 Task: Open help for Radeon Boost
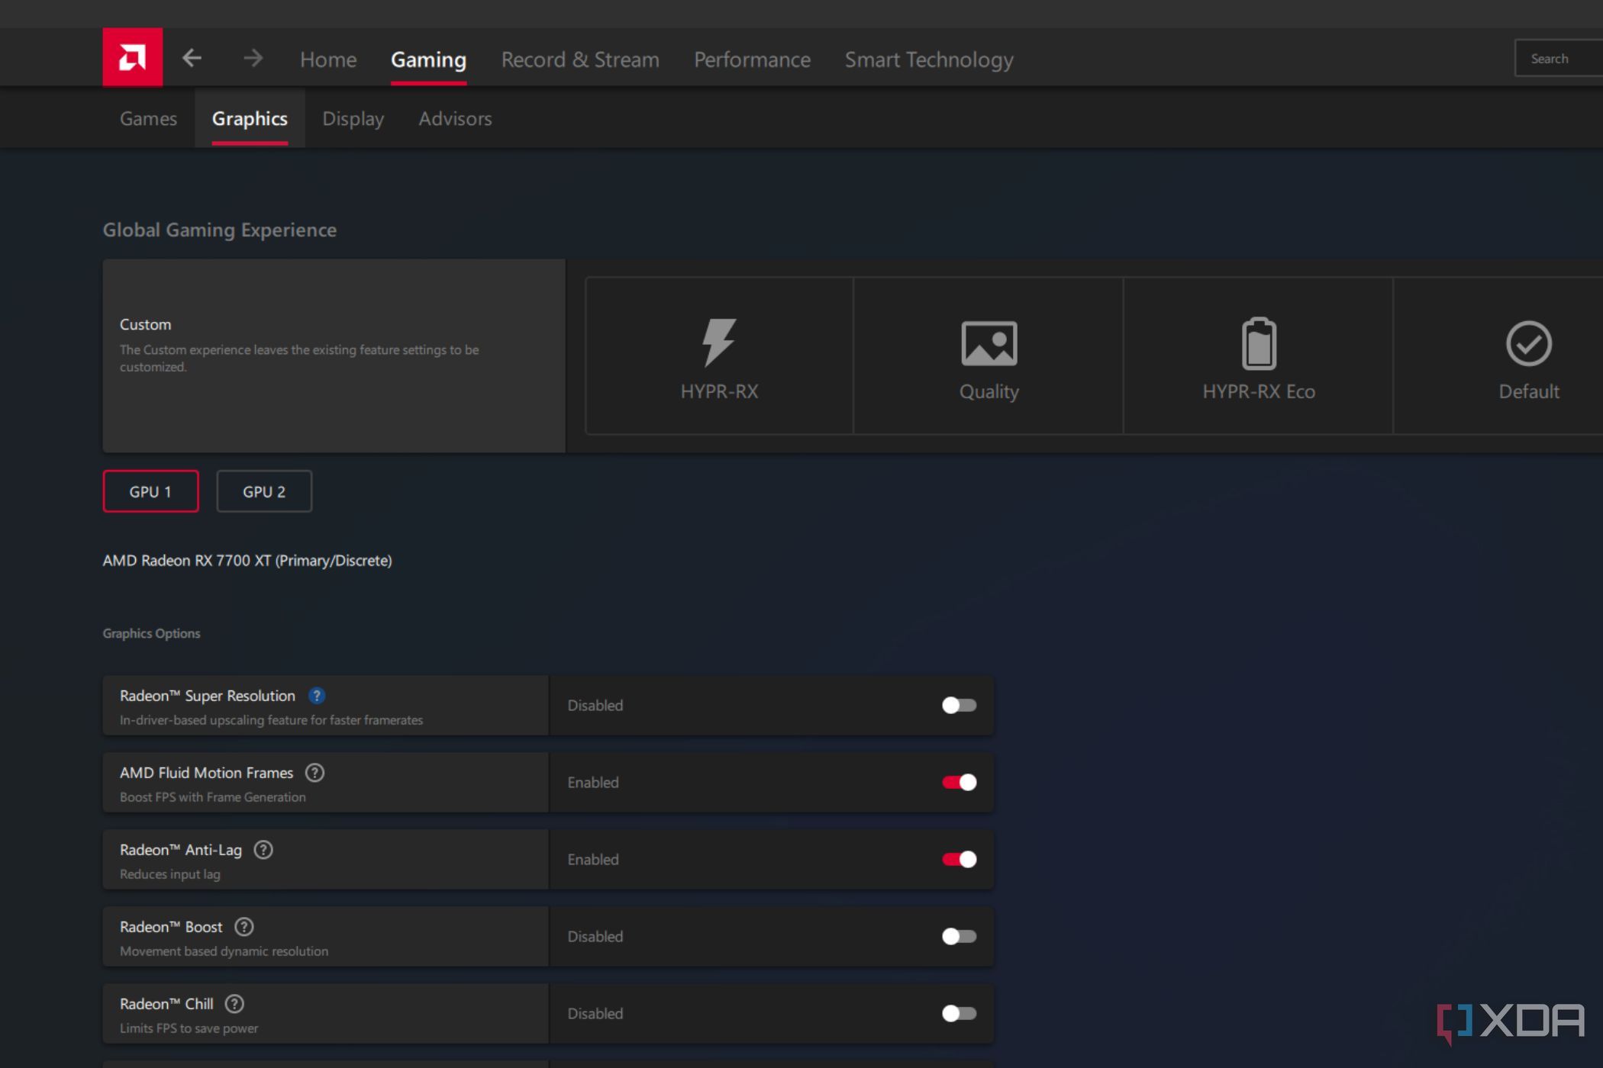(244, 927)
